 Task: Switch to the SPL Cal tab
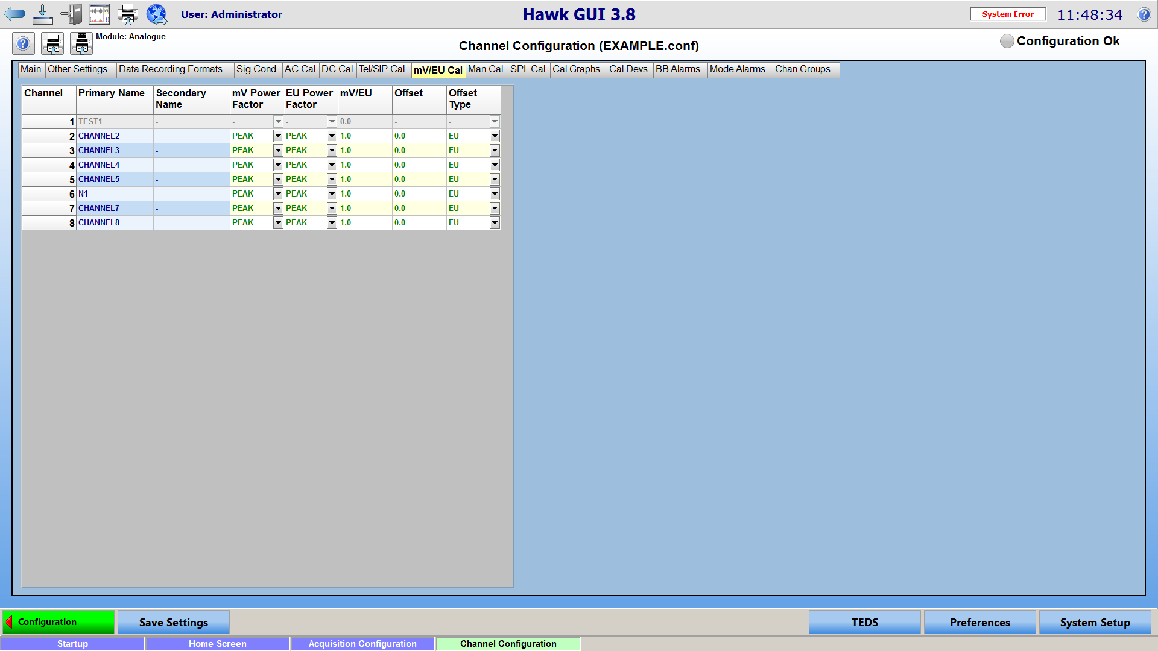[x=528, y=69]
